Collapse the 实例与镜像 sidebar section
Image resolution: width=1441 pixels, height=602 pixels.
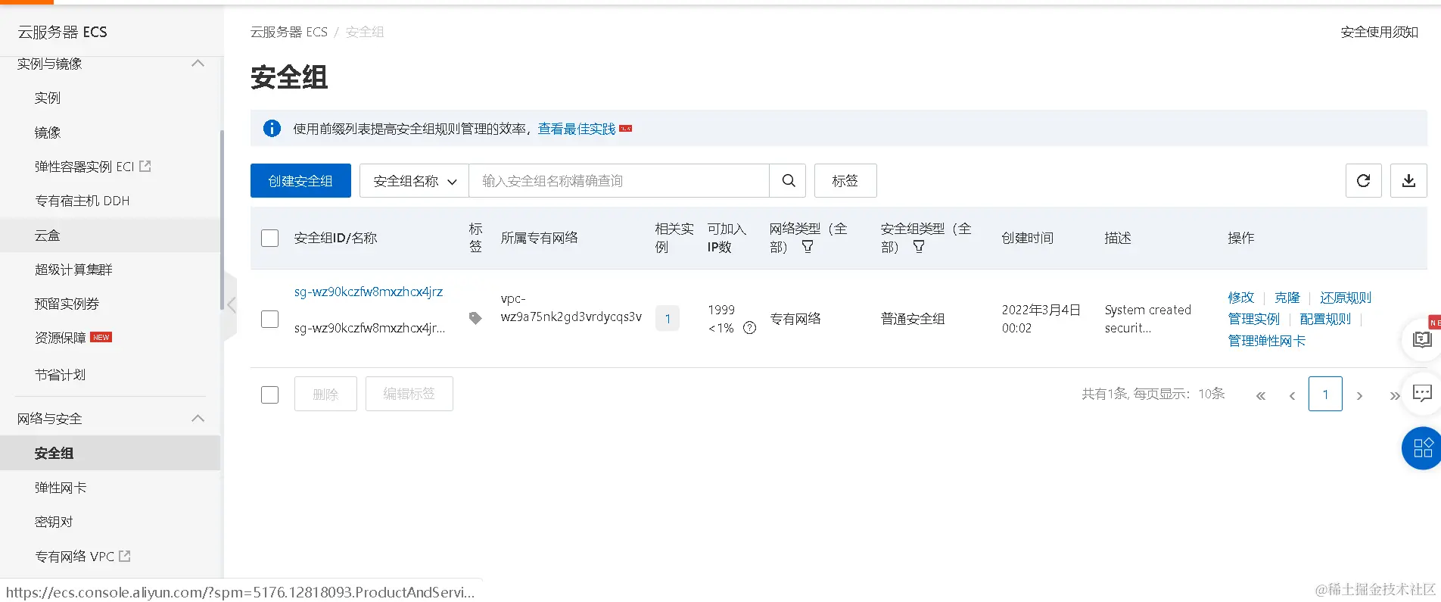198,64
